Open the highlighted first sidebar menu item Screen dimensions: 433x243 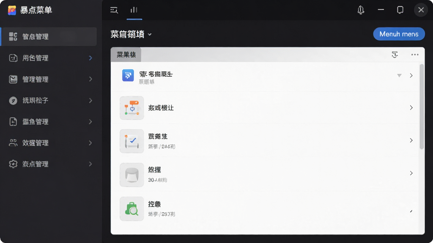coord(49,36)
